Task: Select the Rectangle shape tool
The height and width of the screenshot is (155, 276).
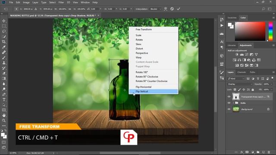Action: pyautogui.click(x=4, y=110)
